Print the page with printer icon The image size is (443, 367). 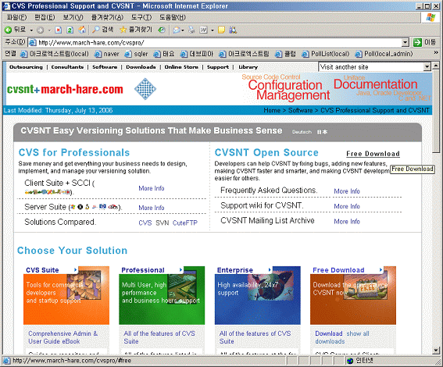(x=191, y=30)
